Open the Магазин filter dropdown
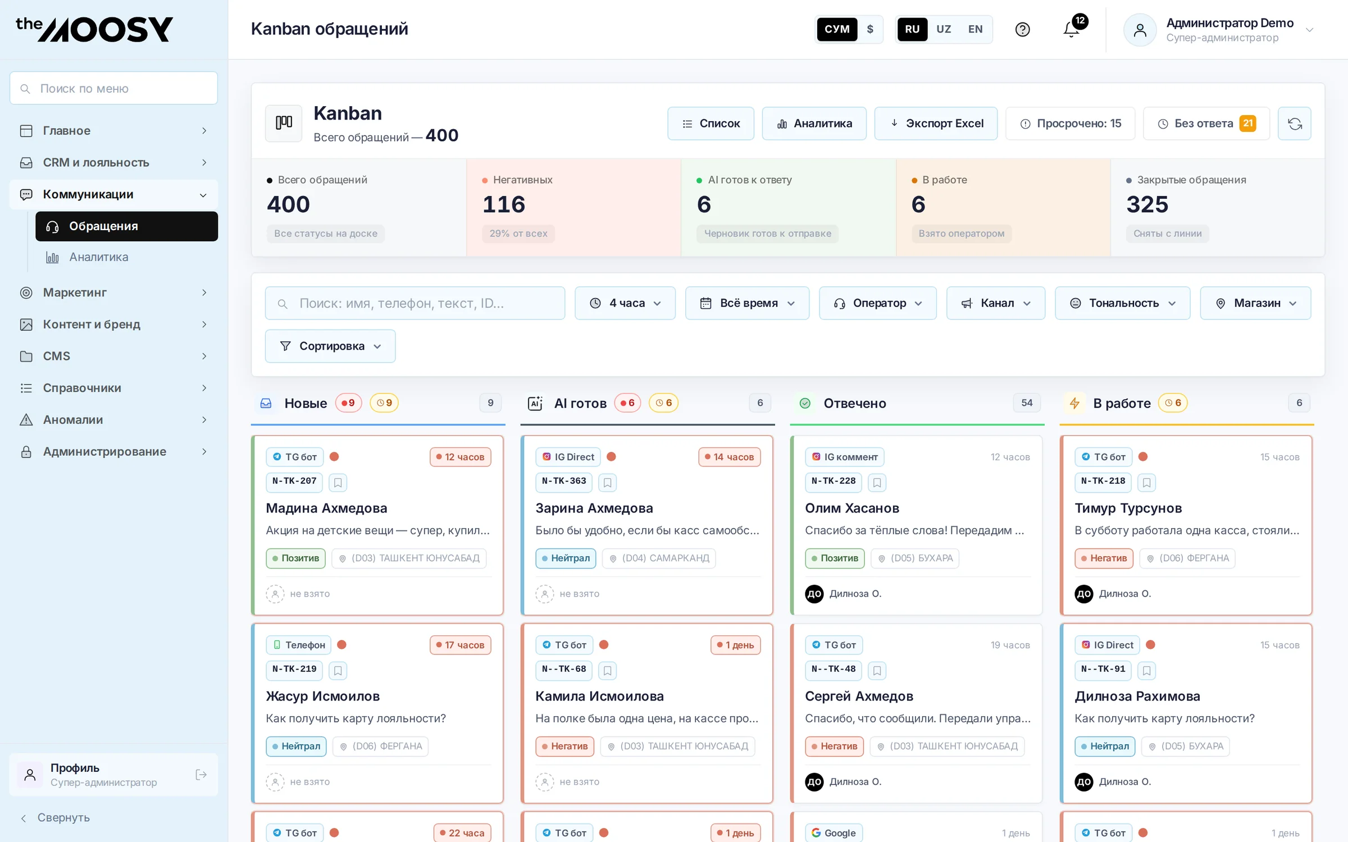 click(x=1256, y=303)
